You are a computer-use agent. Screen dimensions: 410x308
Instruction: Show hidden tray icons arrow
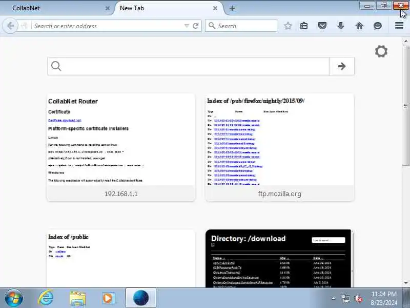(334, 298)
